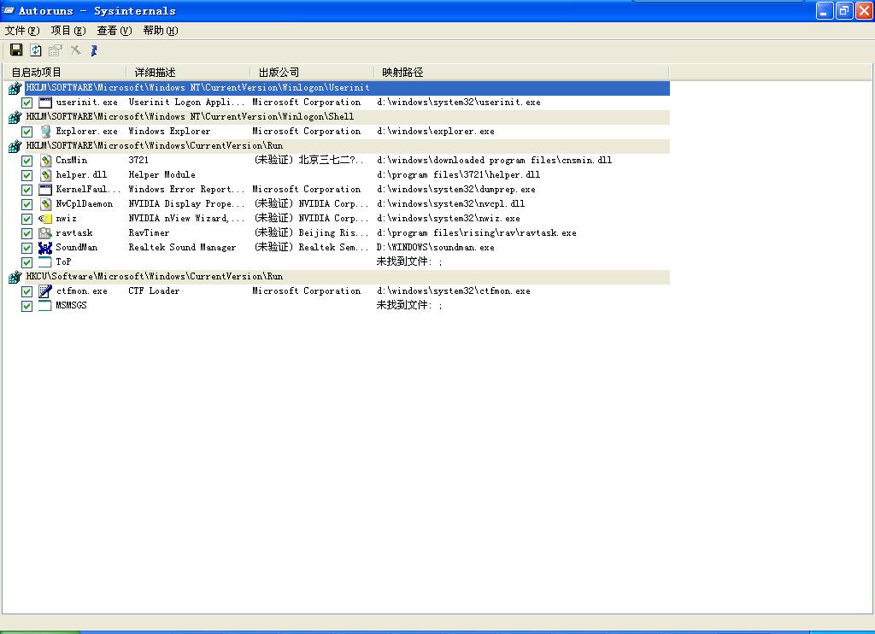The image size is (875, 634).
Task: Click the 映射路径 column header
Action: pyautogui.click(x=402, y=73)
